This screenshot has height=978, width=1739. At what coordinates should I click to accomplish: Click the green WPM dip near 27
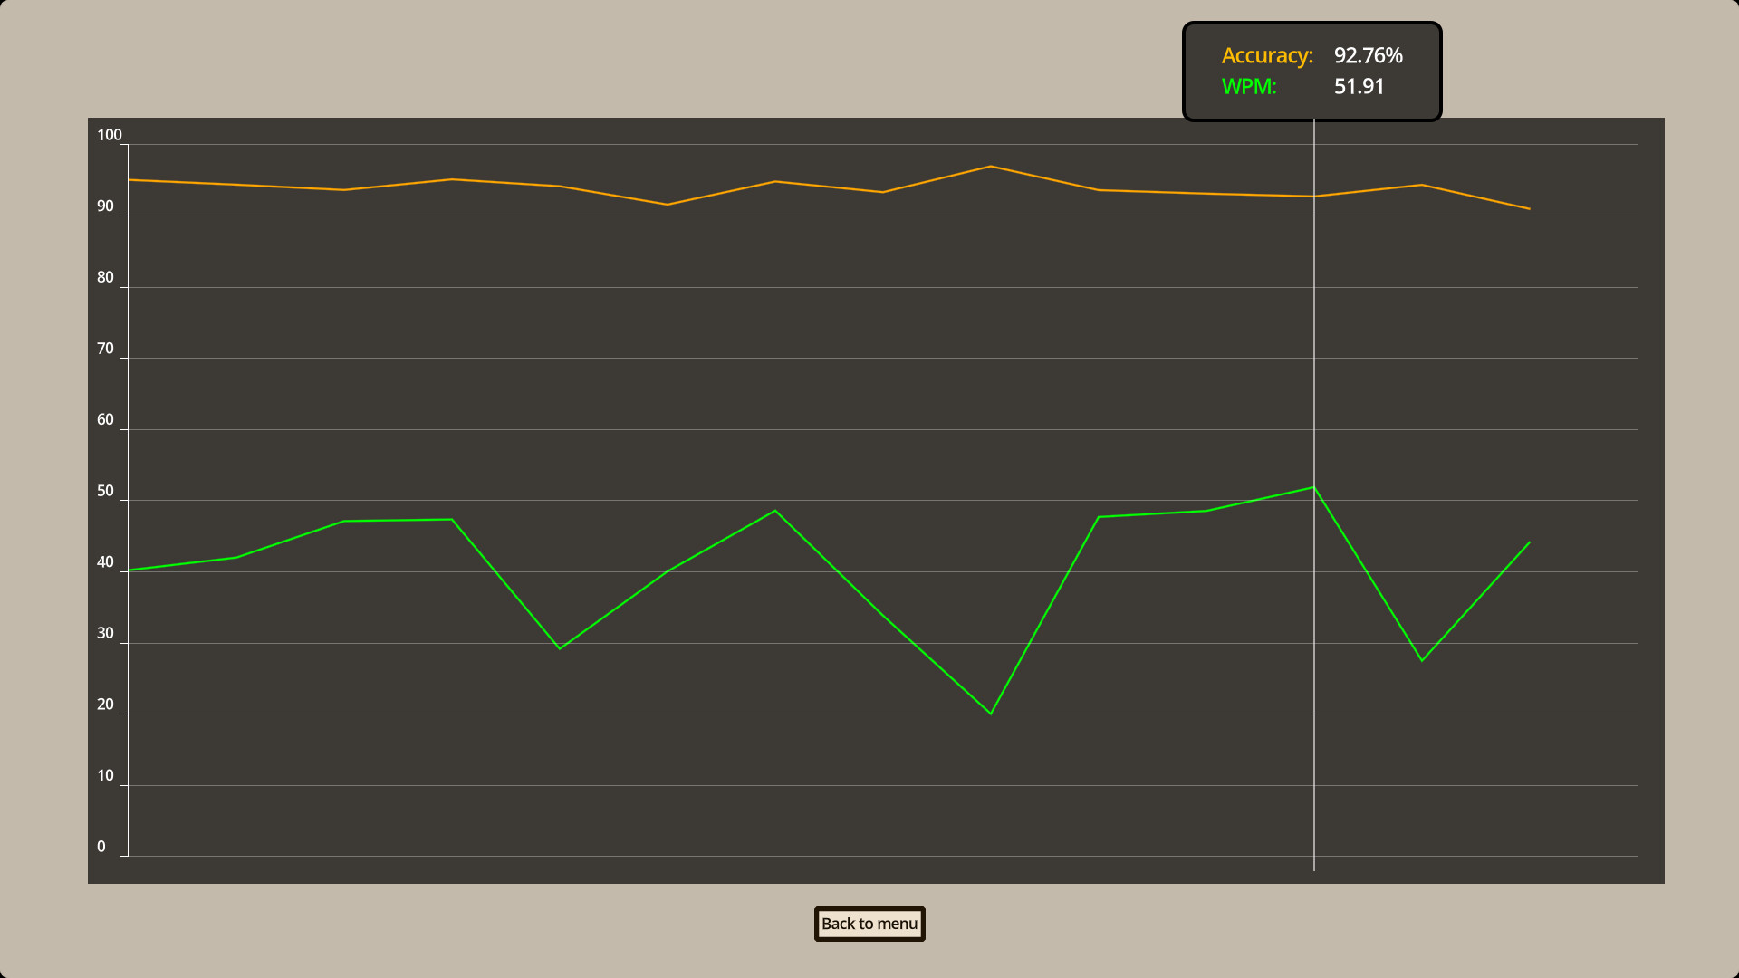click(x=1420, y=661)
